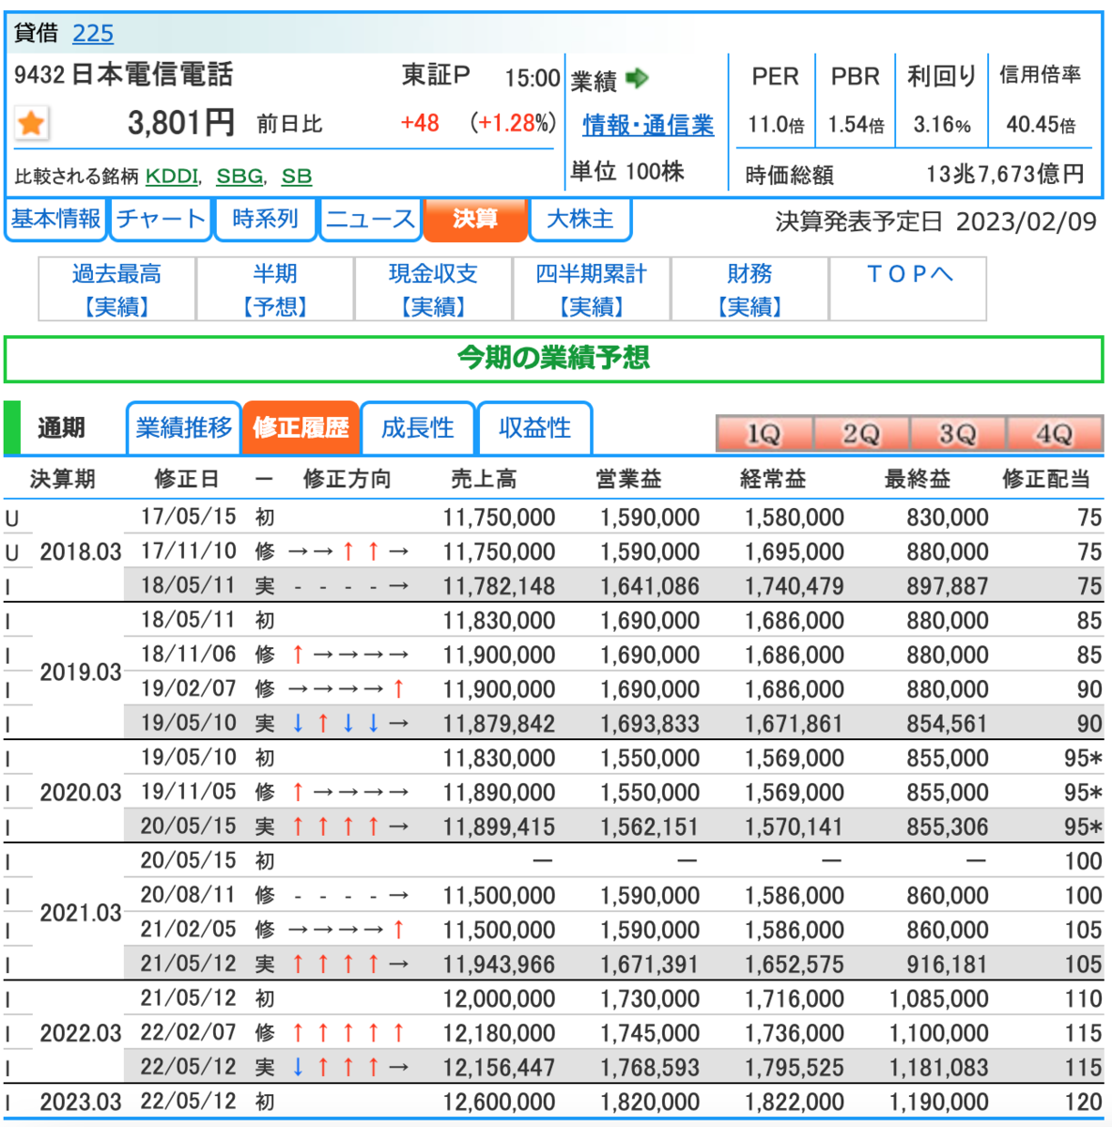The height and width of the screenshot is (1127, 1112).
Task: Click the price change +48 value
Action: tap(420, 124)
